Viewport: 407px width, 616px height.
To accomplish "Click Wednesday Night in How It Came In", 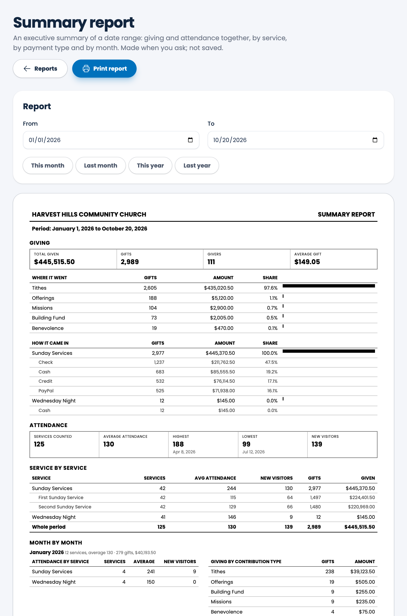I will [54, 401].
